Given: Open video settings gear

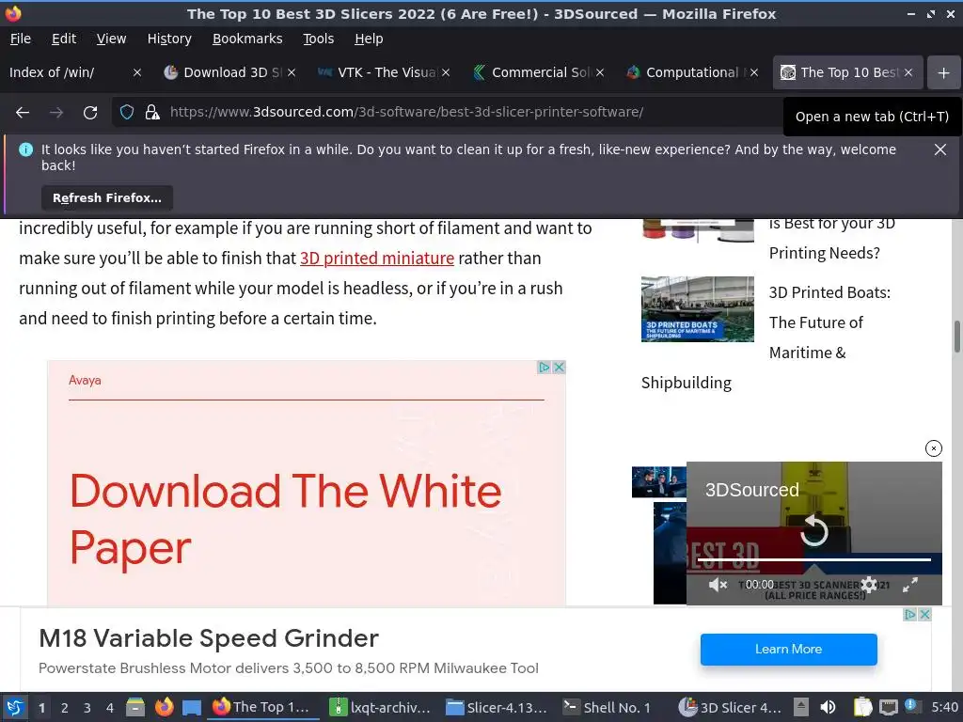Looking at the screenshot, I should tap(869, 585).
